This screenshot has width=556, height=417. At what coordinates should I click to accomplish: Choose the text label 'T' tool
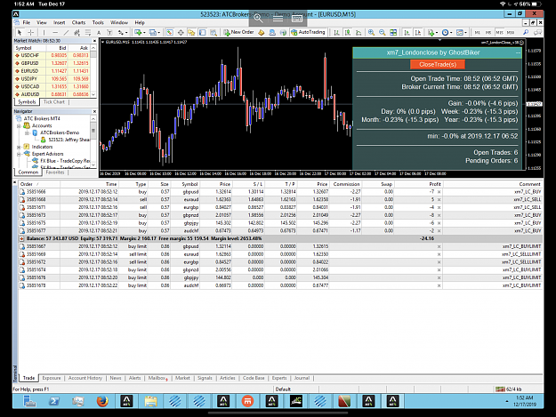click(x=109, y=33)
